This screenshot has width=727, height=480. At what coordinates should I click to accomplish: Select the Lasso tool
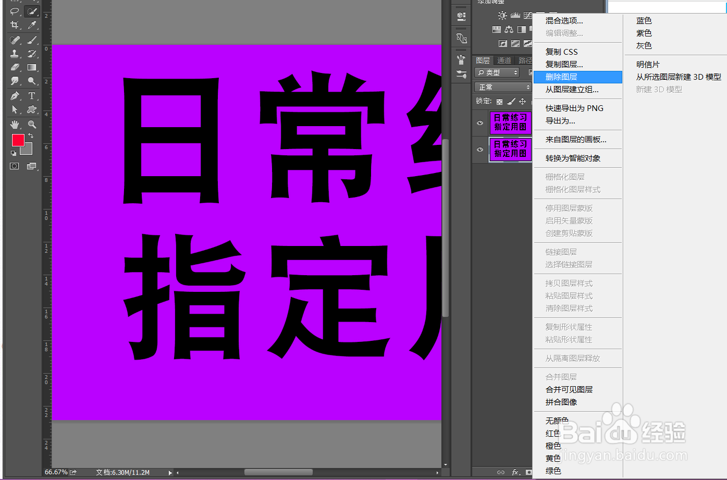coord(15,11)
